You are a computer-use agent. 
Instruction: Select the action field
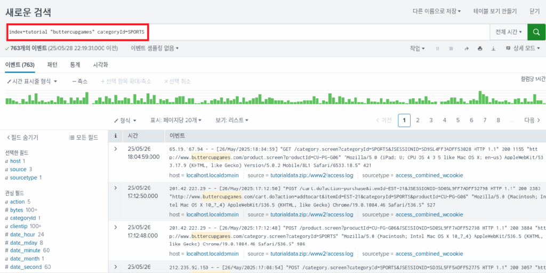pos(18,202)
